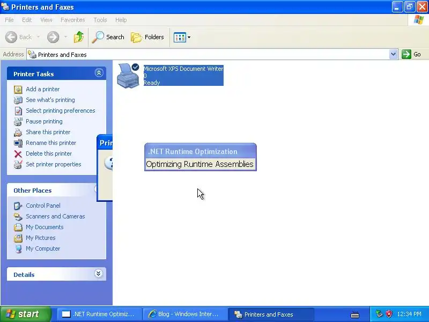
Task: Click the red X Delete this printer icon
Action: [x=18, y=154]
